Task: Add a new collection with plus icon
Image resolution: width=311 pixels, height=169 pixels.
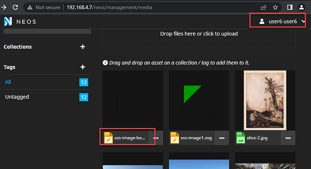Action: [83, 47]
